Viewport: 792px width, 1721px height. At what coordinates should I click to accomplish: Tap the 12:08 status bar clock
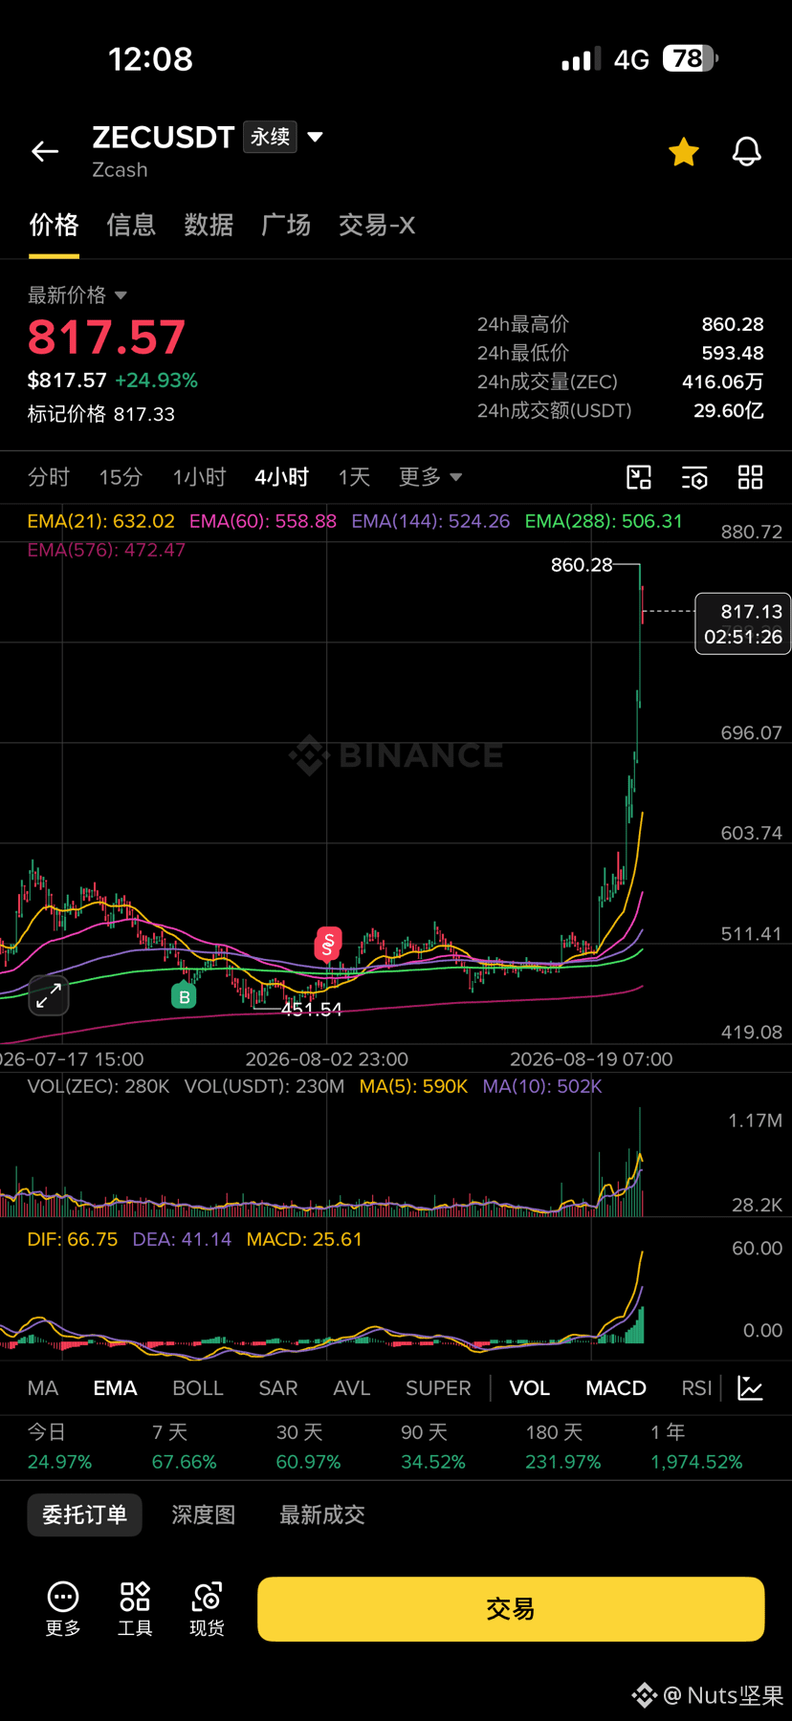[x=150, y=59]
